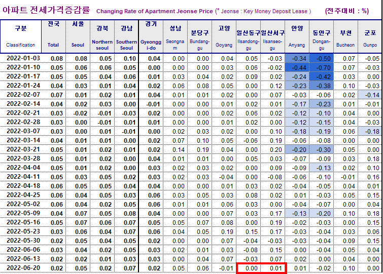
Task: Select the Seongnam column header
Action: coord(176,36)
